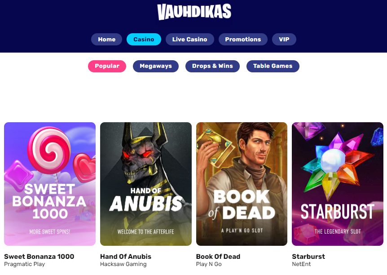
Task: Open Book of Dead game tile
Action: 242,184
